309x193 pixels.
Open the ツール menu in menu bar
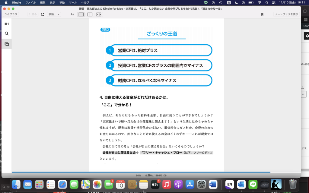point(73,2)
